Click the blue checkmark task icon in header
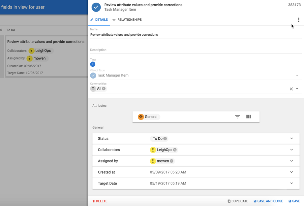 tap(96, 7)
